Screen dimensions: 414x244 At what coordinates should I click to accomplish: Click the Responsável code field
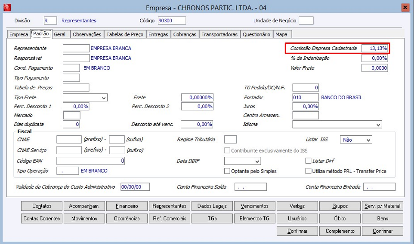(76, 58)
